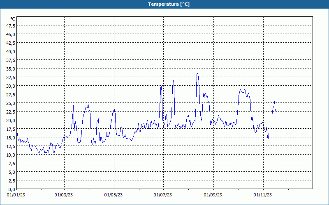The height and width of the screenshot is (205, 329).
Task: Click the 45,0 y-axis label
Action: [11, 34]
